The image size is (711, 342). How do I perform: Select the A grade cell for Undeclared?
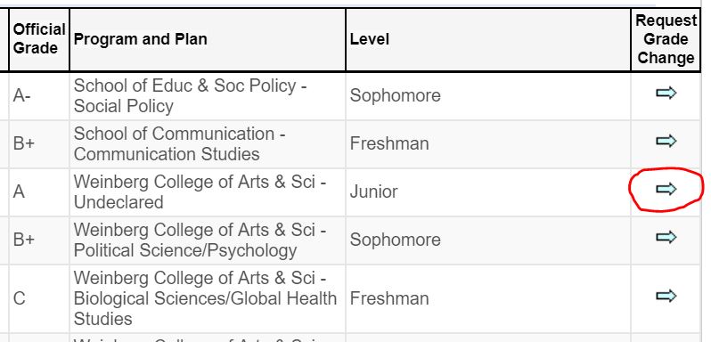coord(39,192)
